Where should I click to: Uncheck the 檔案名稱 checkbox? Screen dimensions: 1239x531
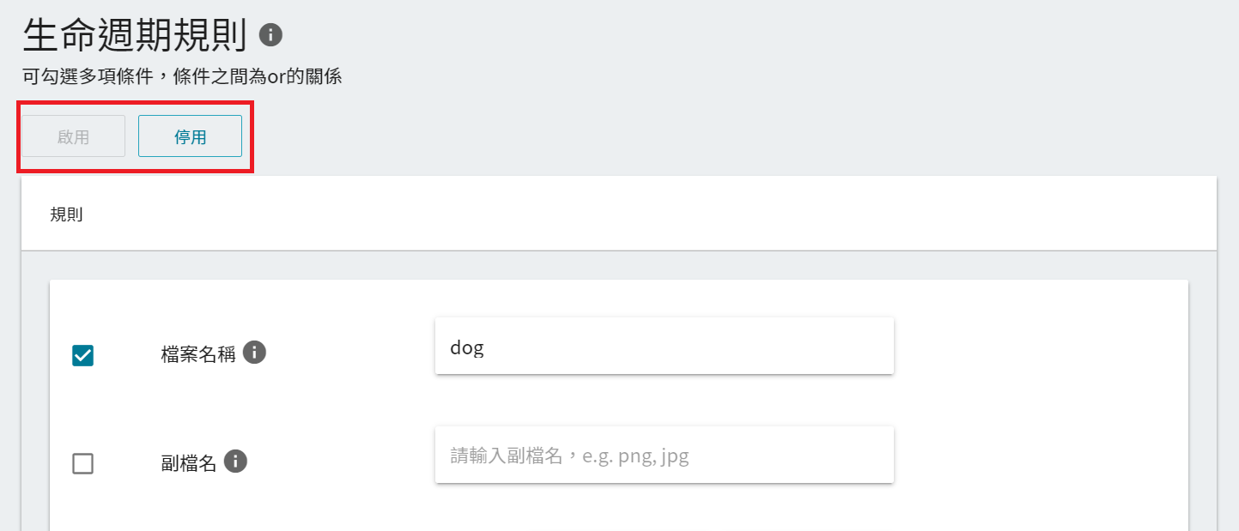(x=82, y=355)
